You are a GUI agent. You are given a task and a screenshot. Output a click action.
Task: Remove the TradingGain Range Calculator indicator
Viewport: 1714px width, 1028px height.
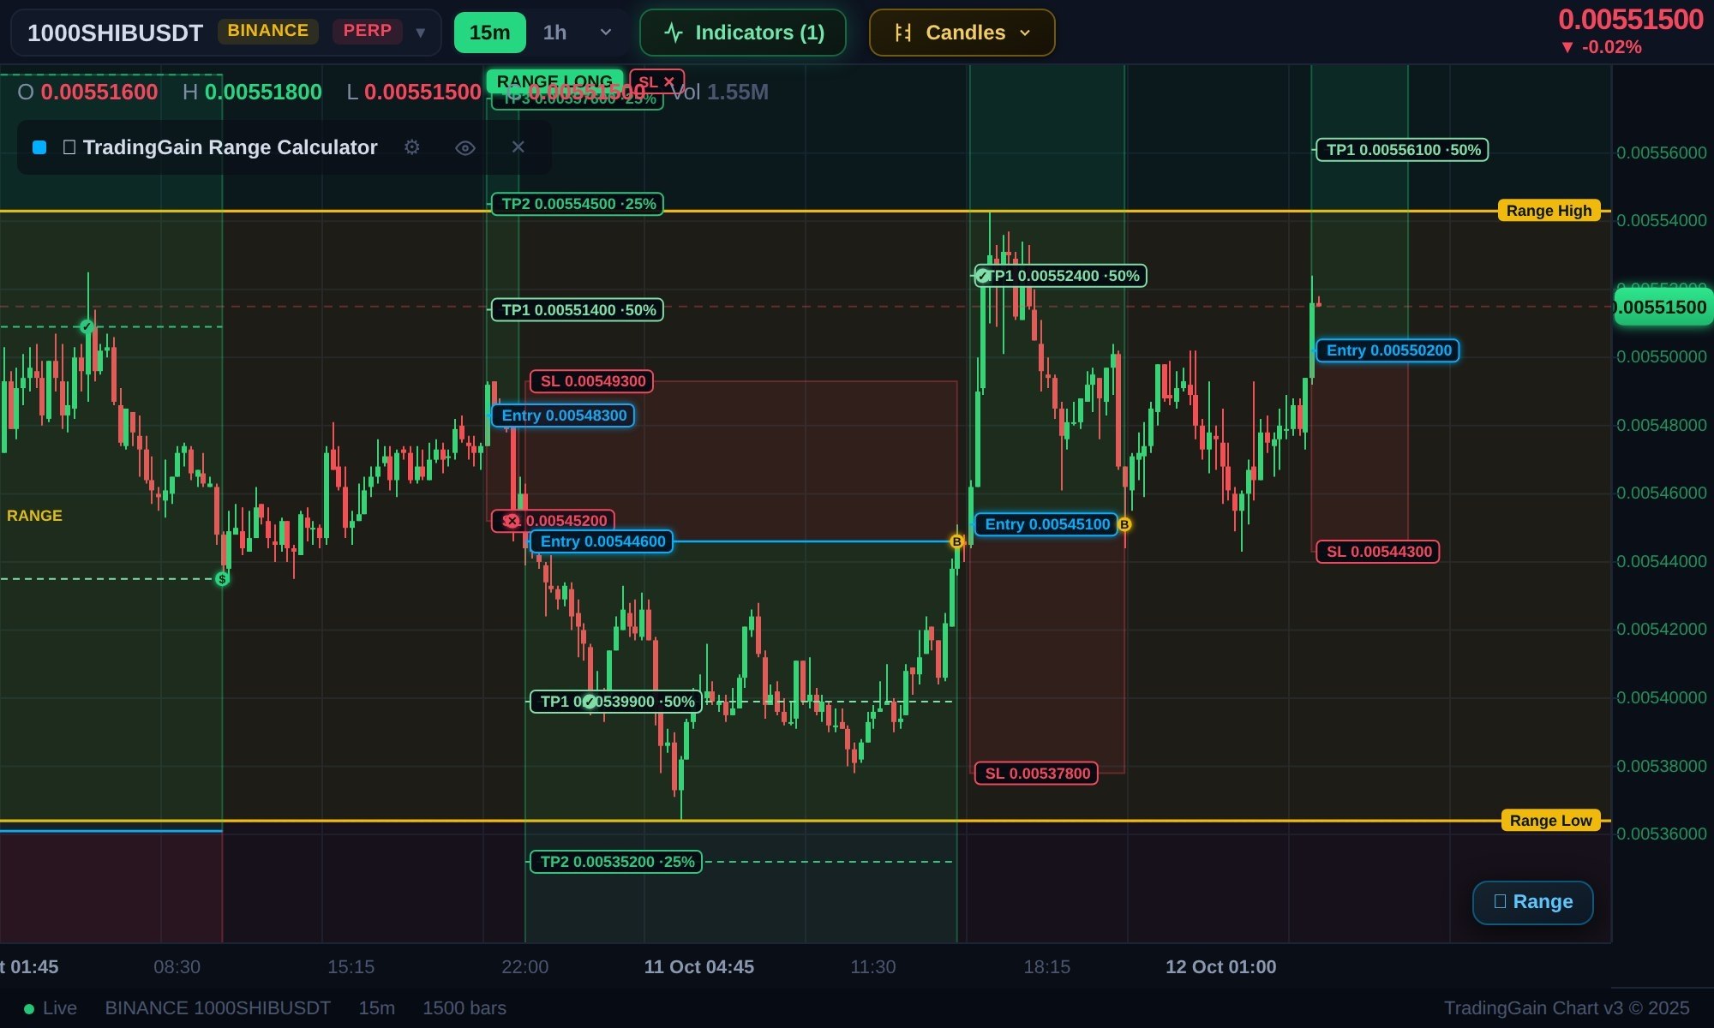(518, 147)
